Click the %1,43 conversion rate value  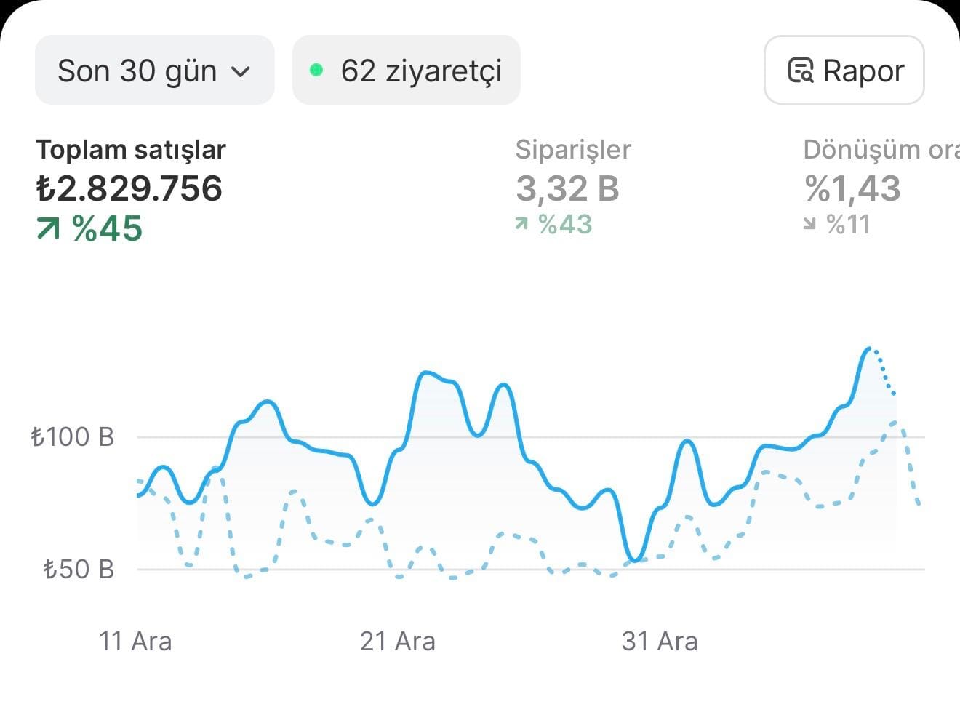(x=852, y=188)
